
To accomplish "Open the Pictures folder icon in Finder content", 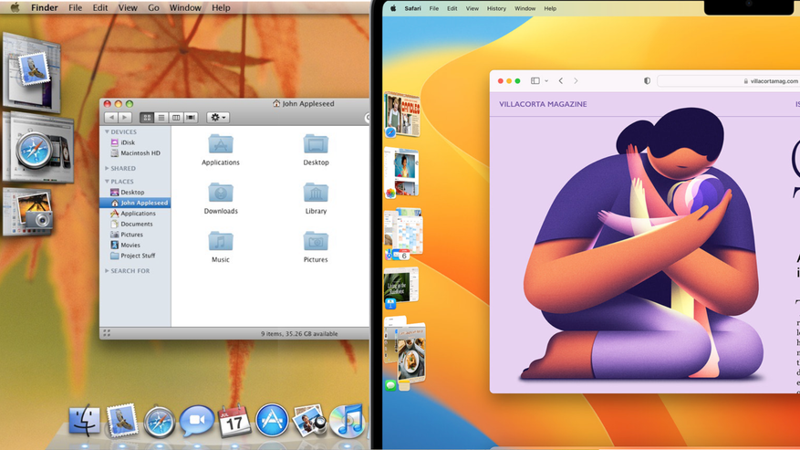I will 316,246.
